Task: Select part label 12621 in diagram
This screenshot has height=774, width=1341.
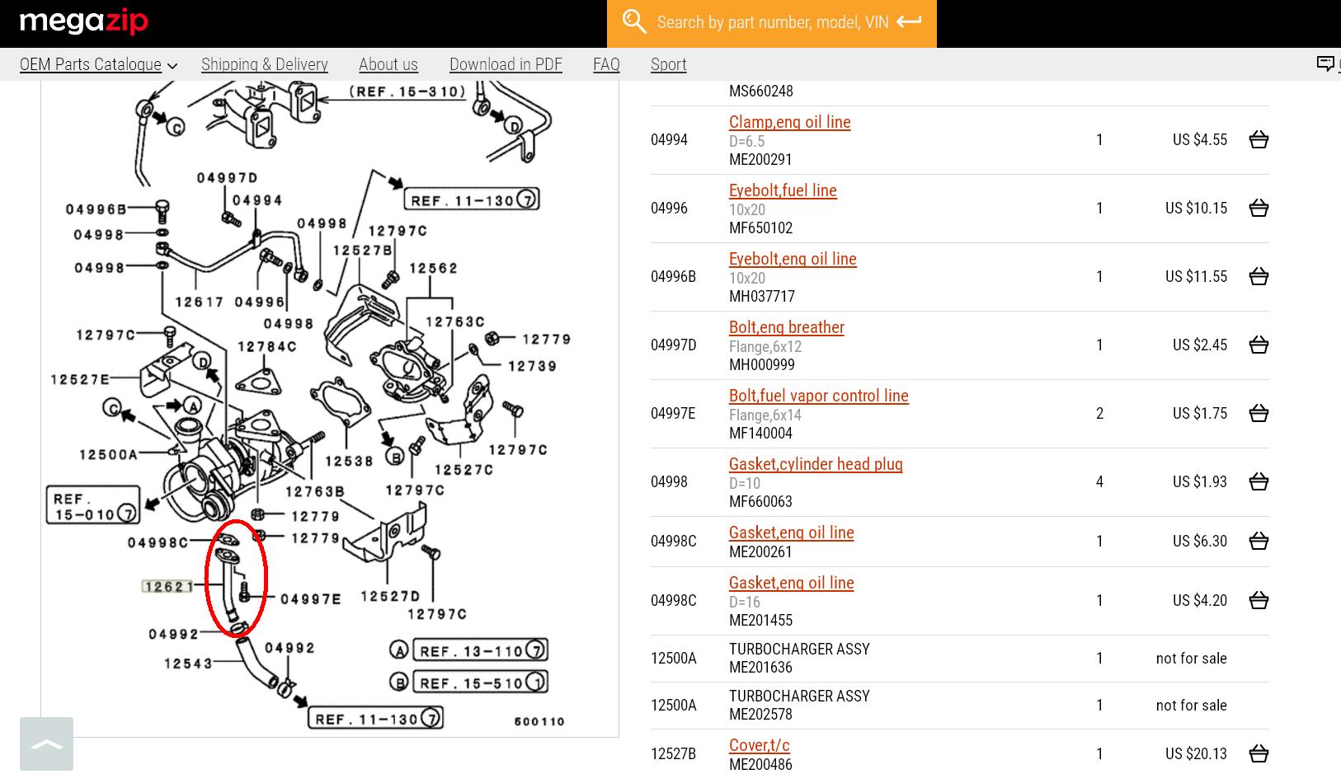Action: coord(167,587)
